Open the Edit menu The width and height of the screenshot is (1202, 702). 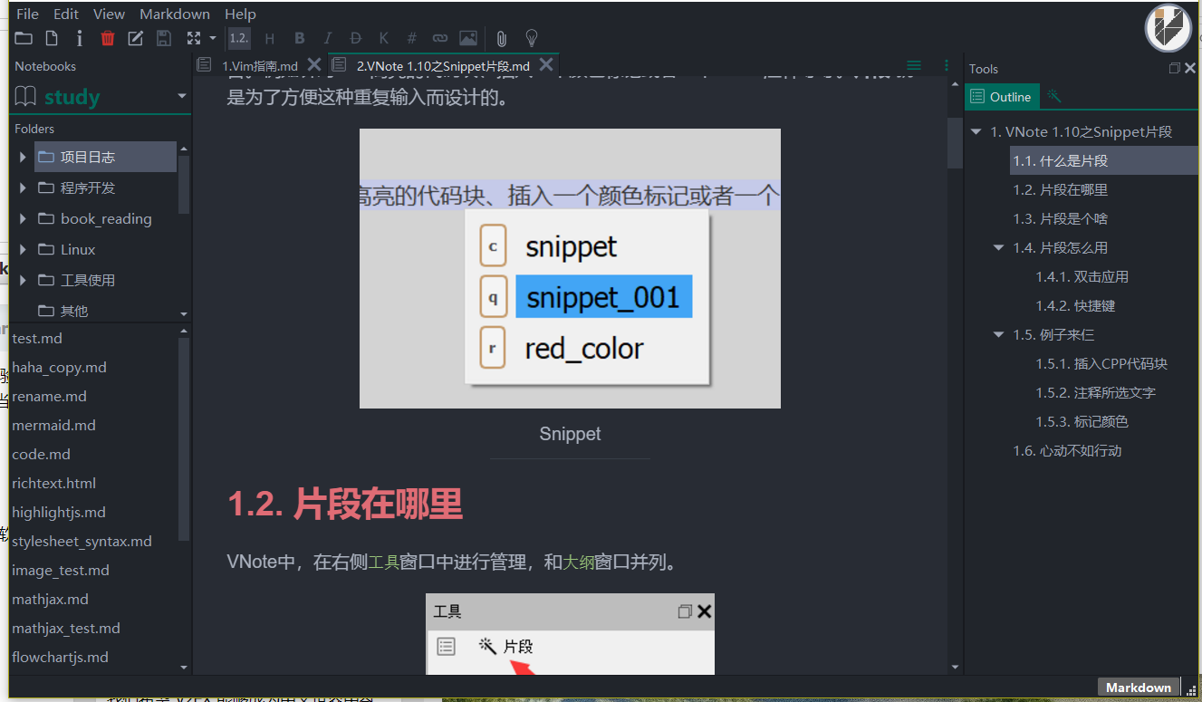(x=66, y=14)
